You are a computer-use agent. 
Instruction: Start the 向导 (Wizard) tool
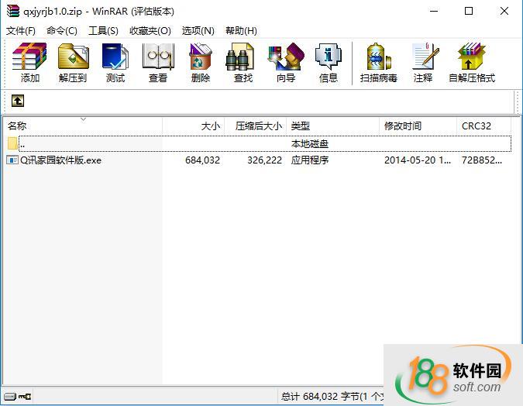285,63
